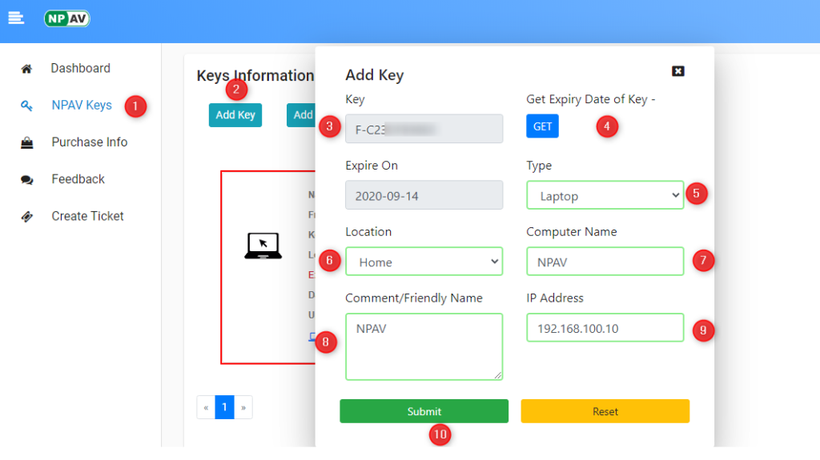Click GET to fetch key expiry date
820x460 pixels.
tap(542, 126)
